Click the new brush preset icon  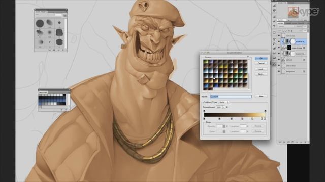point(59,50)
